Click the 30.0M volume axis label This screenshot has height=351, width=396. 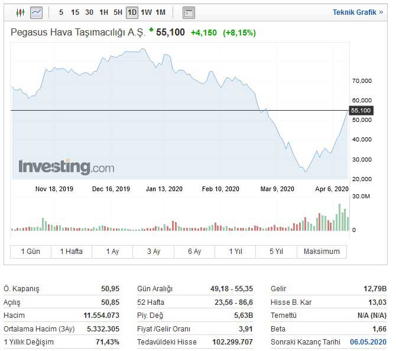point(361,197)
